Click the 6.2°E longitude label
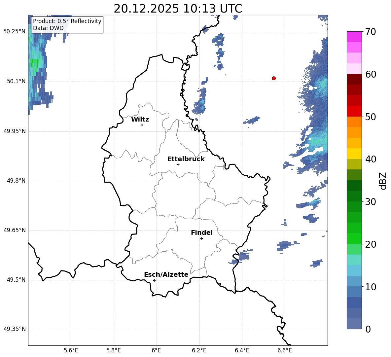Viewport: 391px width, 357px height. click(199, 350)
